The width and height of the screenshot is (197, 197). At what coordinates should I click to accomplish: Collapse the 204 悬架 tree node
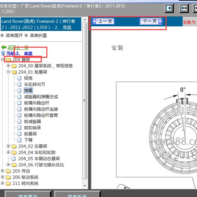point(2,59)
